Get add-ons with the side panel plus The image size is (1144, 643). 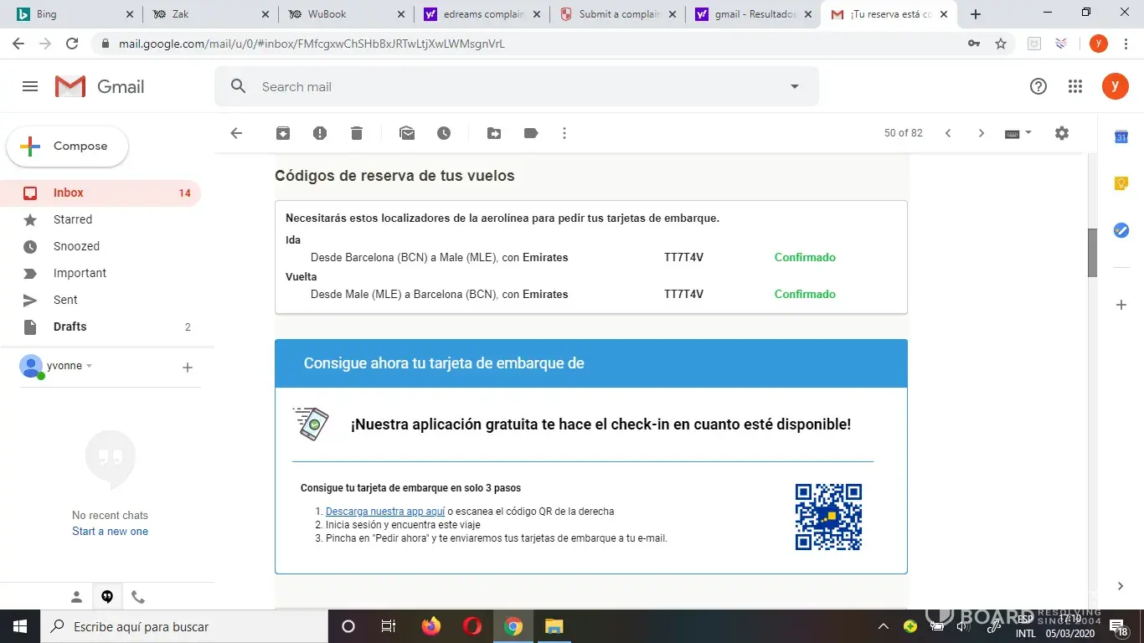pyautogui.click(x=1121, y=306)
